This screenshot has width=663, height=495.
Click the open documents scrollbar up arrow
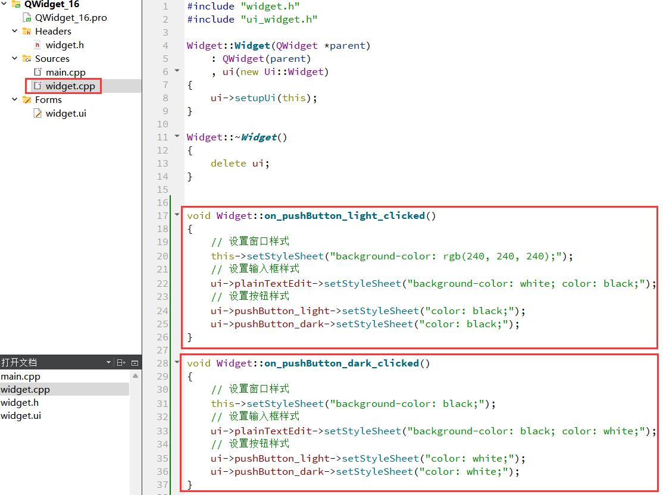point(135,376)
